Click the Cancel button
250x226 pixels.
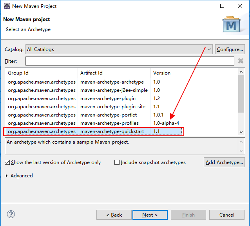point(227,215)
